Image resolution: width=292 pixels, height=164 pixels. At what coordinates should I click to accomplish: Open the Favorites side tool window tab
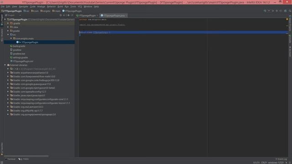pos(2,149)
